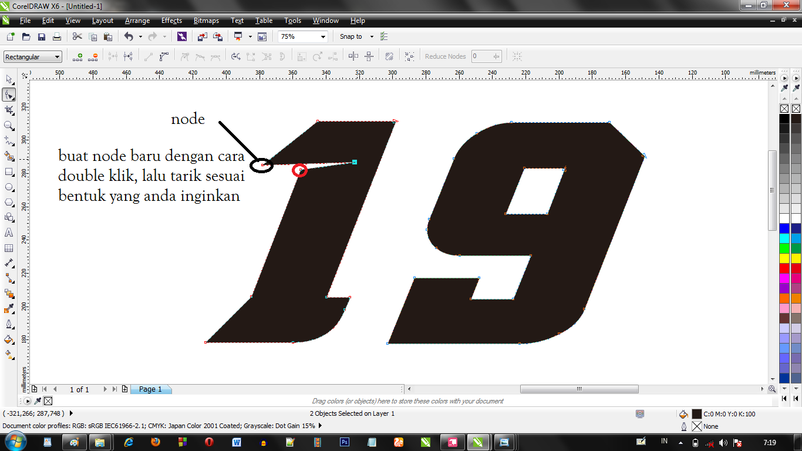
Task: Select the Pick tool
Action: pyautogui.click(x=8, y=80)
